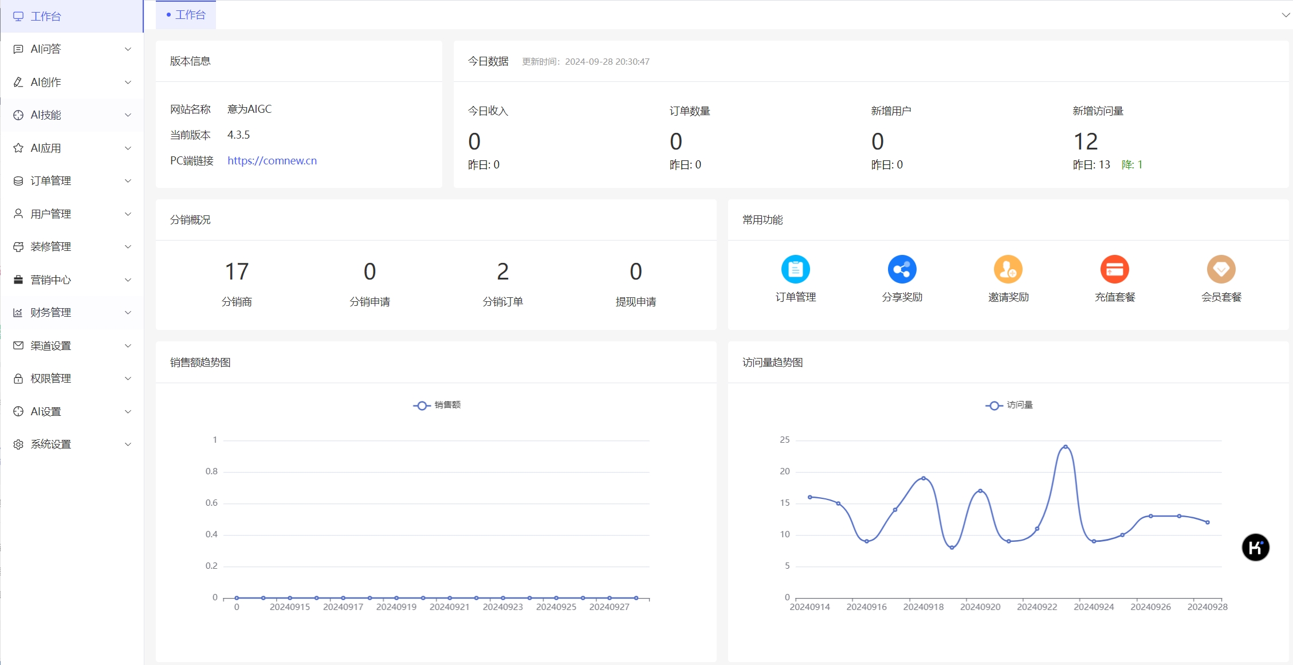Open the 邀请奖励 invite icon
The width and height of the screenshot is (1293, 665).
[1008, 269]
